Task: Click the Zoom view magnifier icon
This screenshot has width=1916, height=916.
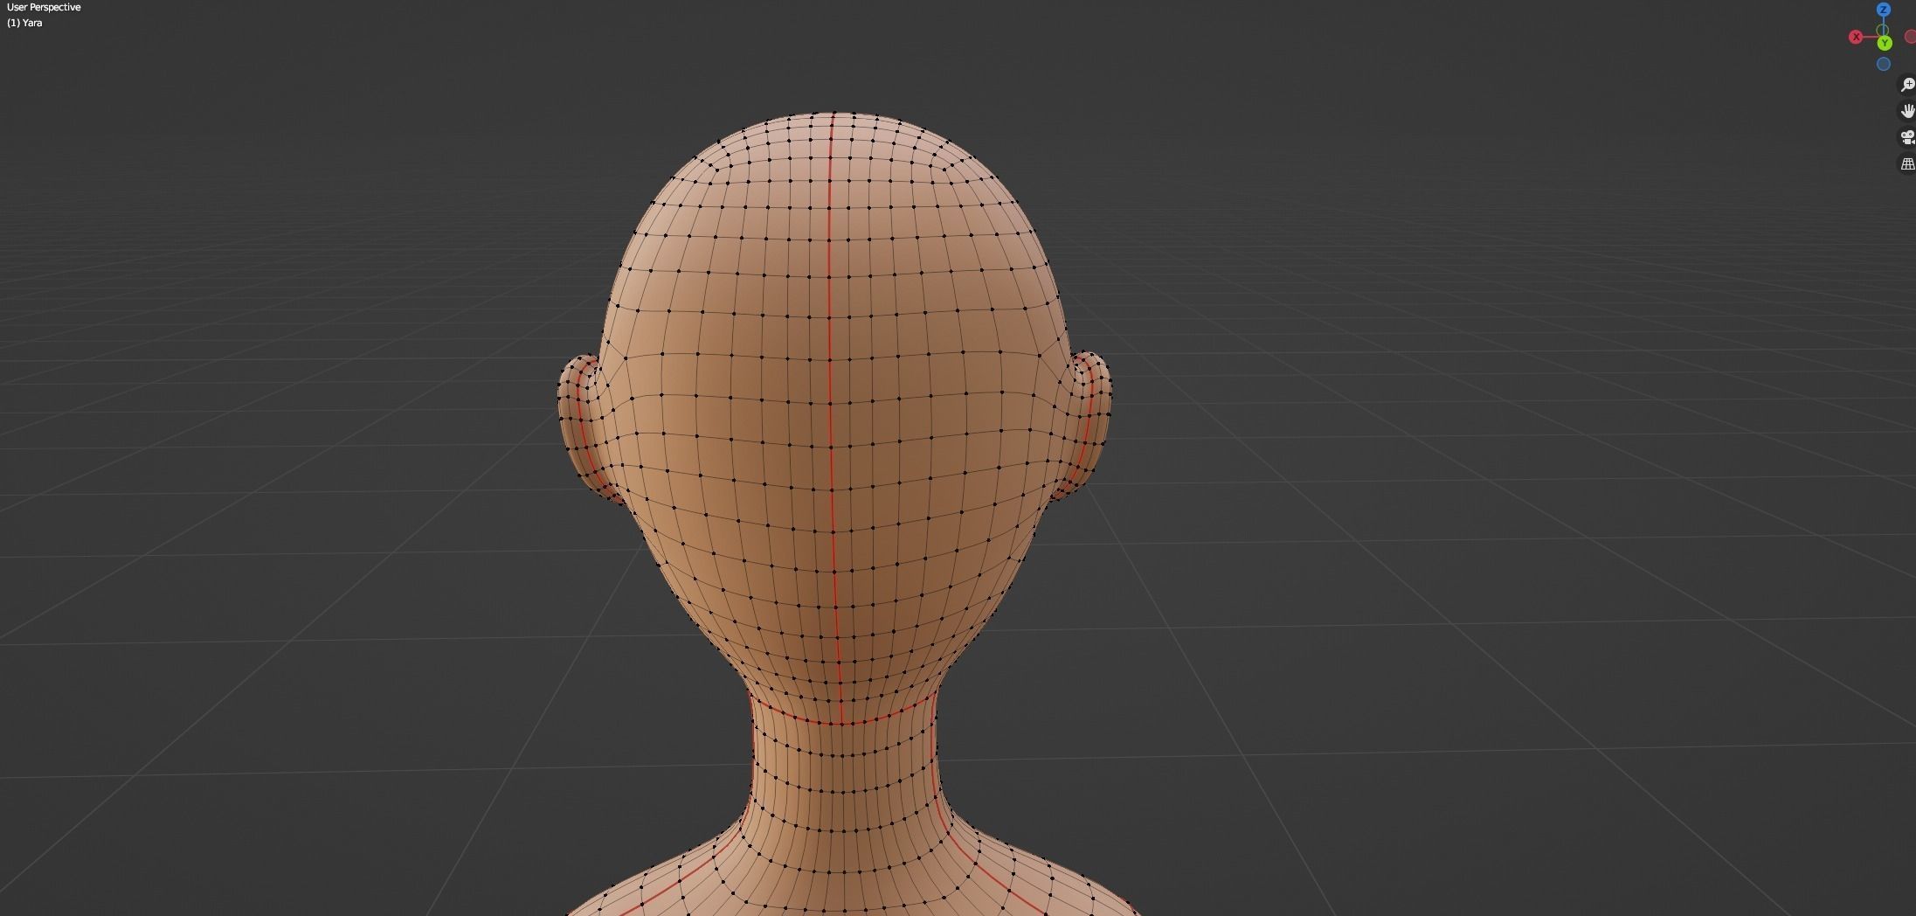Action: click(1907, 85)
